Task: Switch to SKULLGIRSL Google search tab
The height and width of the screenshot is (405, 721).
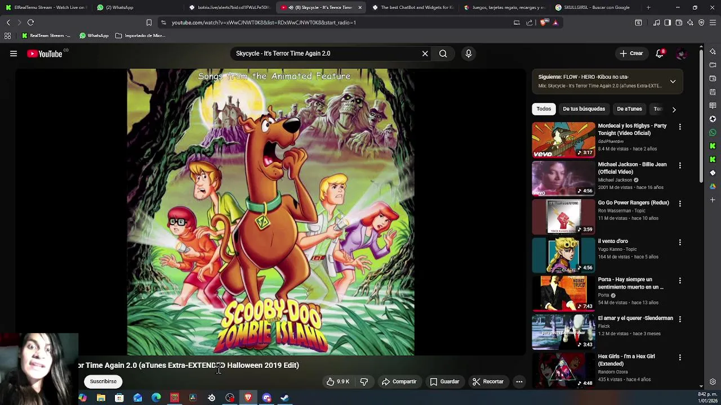Action: coord(596,7)
